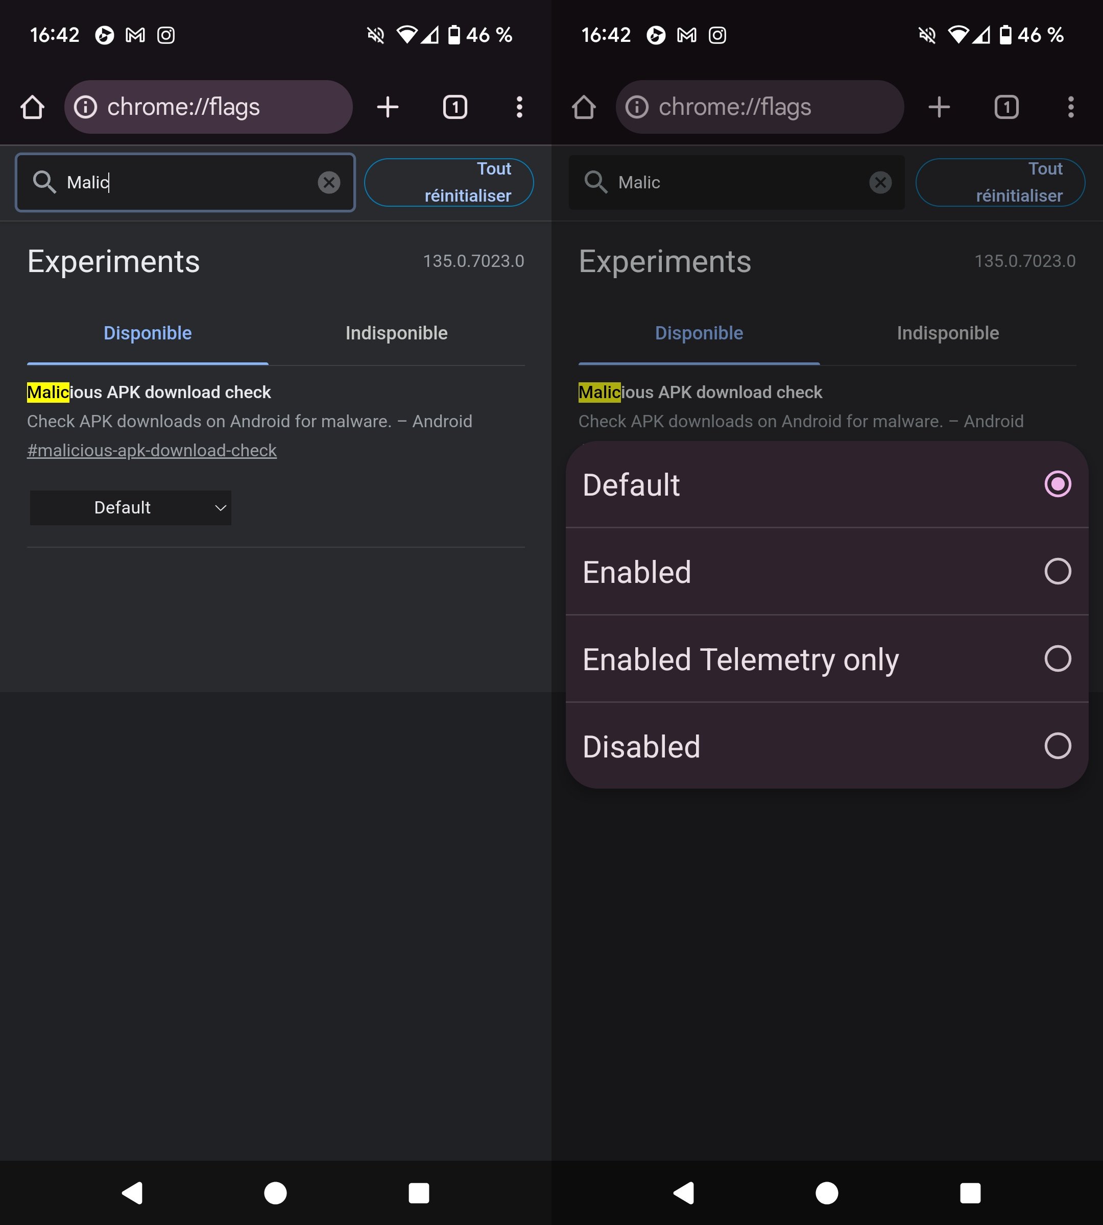Open the tab switcher in left browser

[454, 107]
